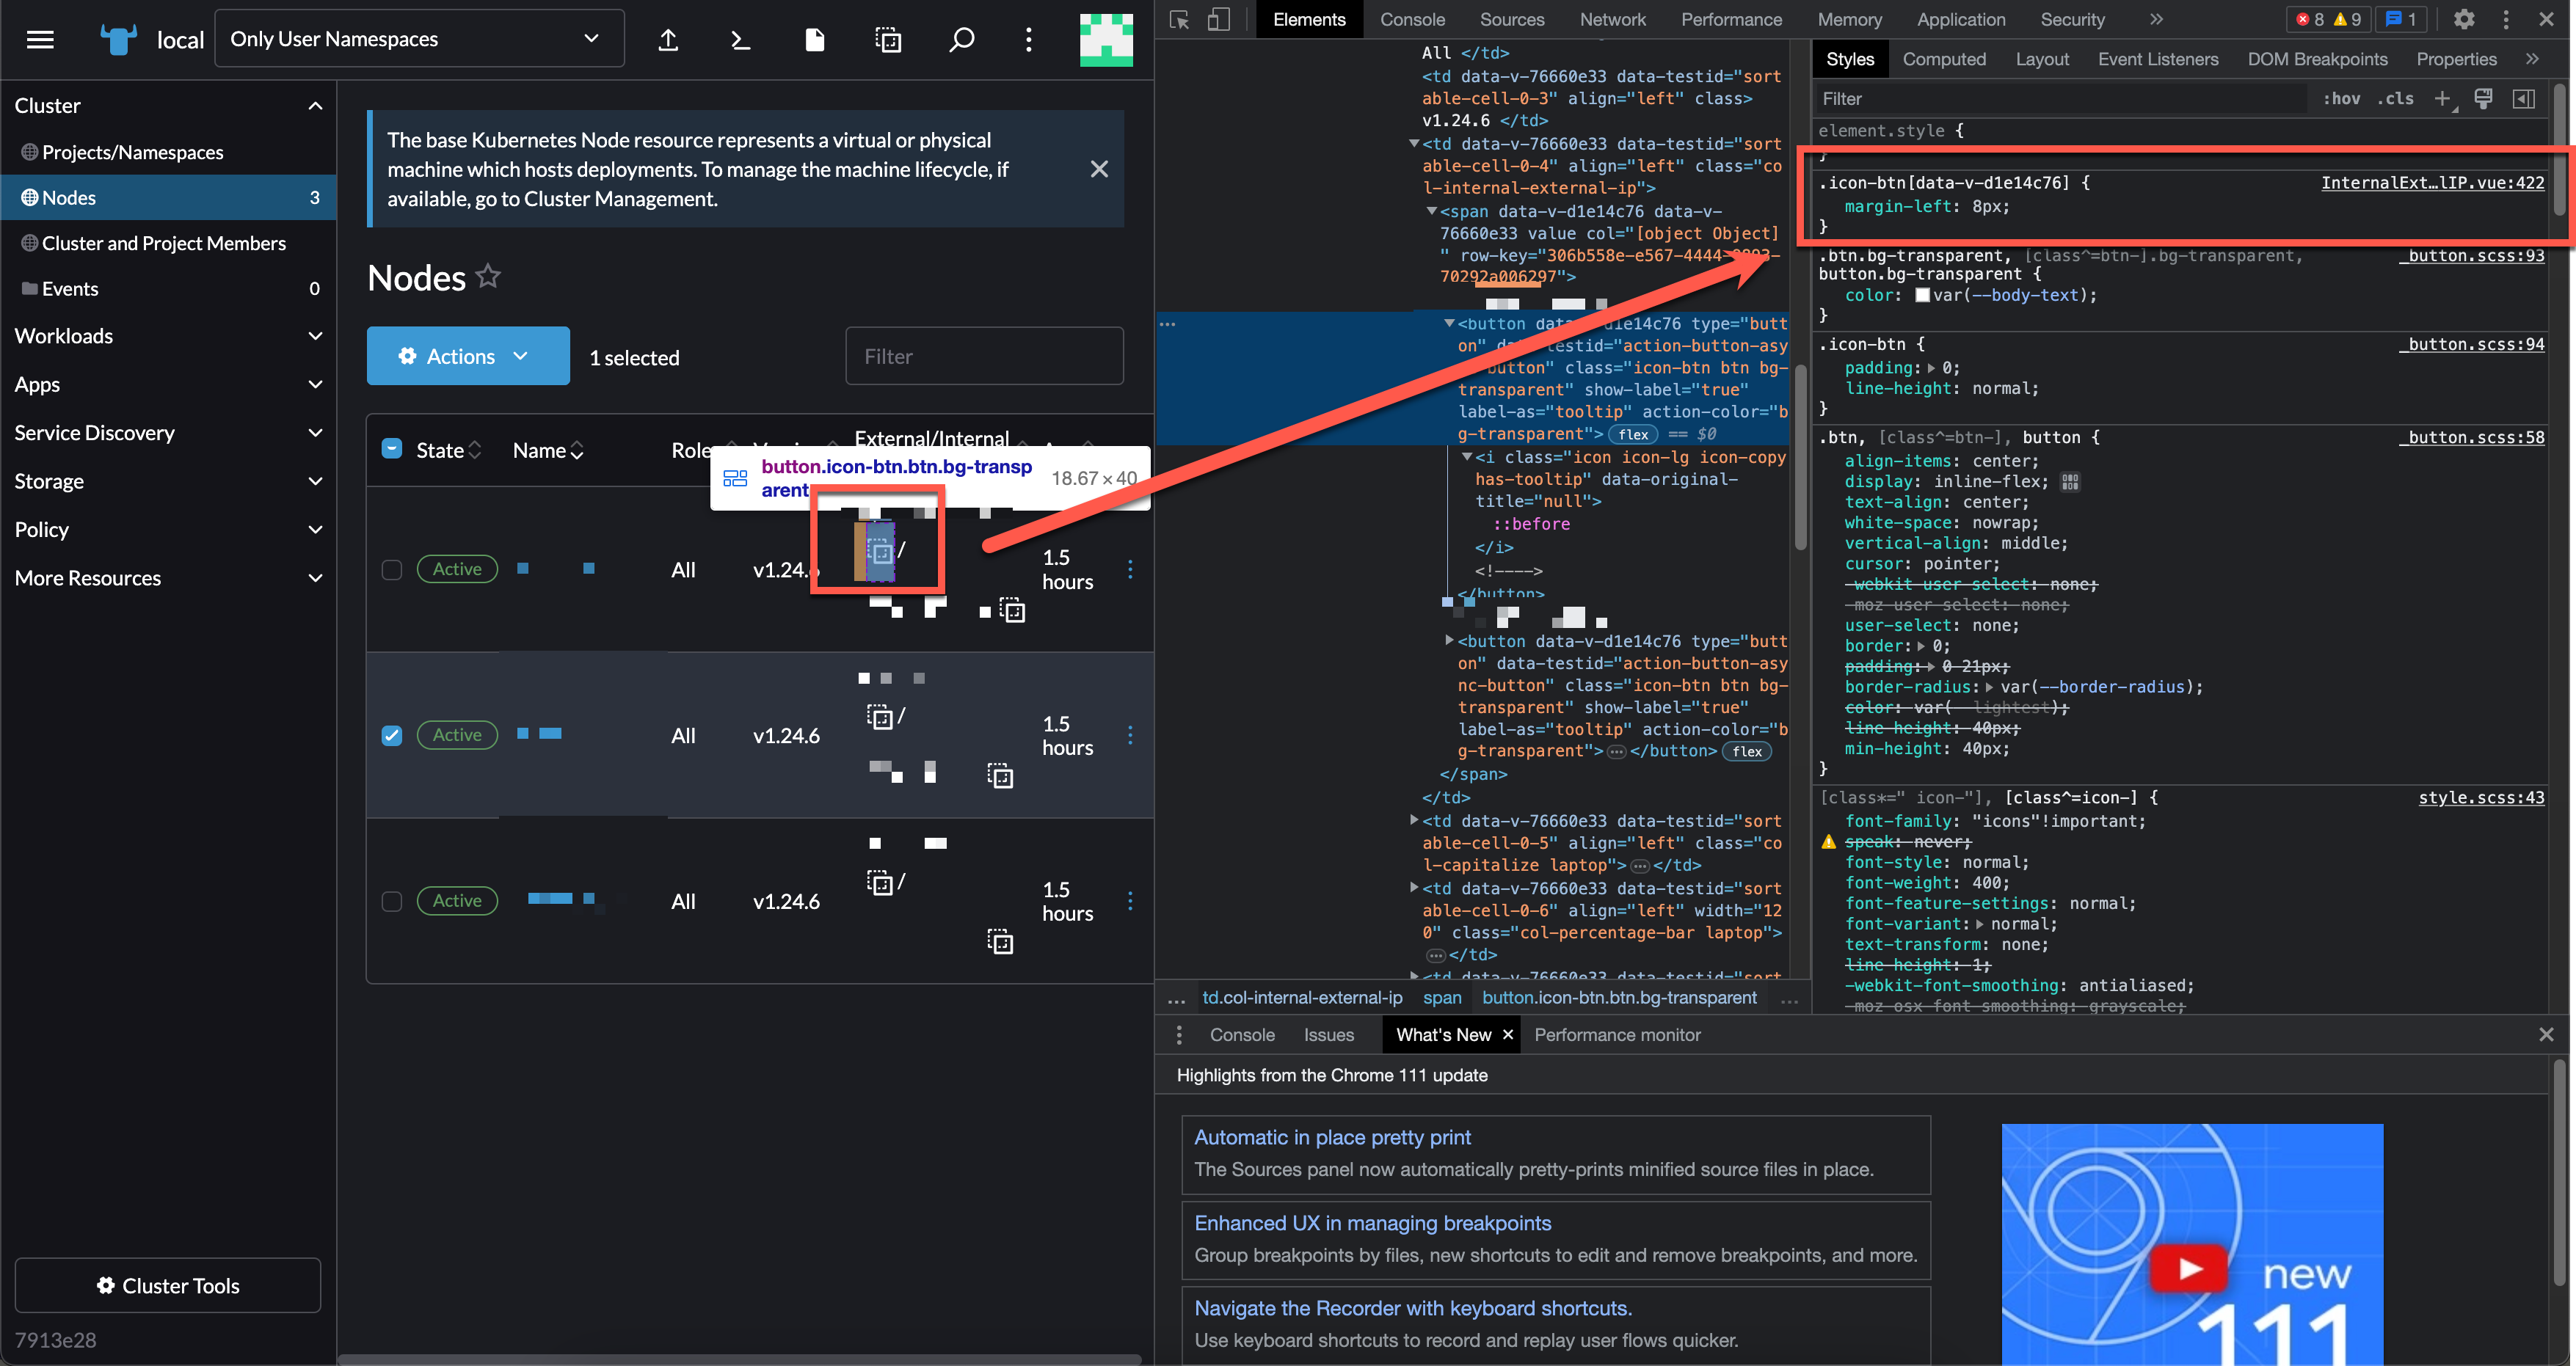Toggle the device emulation icon in DevTools

point(1218,19)
